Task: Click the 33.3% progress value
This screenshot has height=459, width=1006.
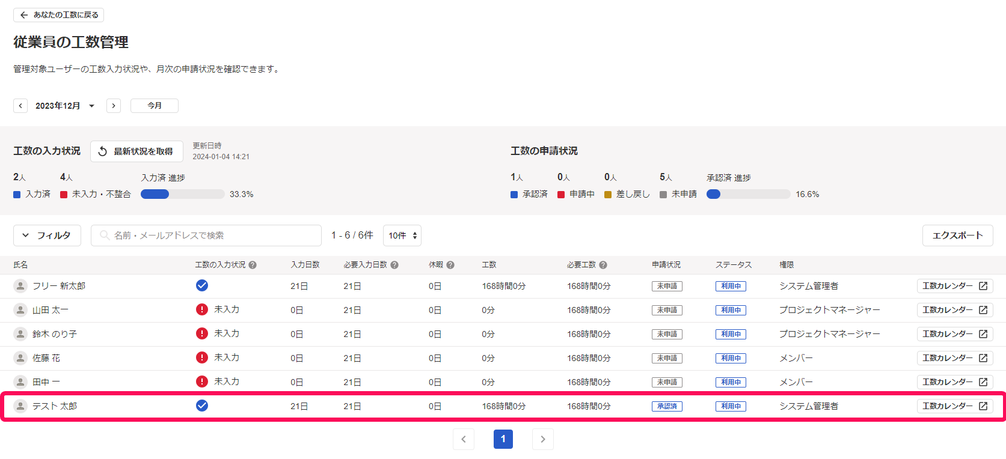Action: pos(242,195)
